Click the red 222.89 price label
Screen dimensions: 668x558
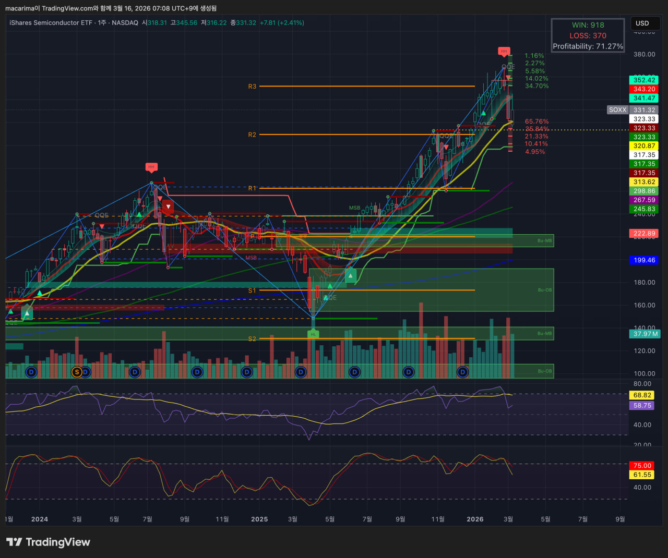[x=644, y=234]
